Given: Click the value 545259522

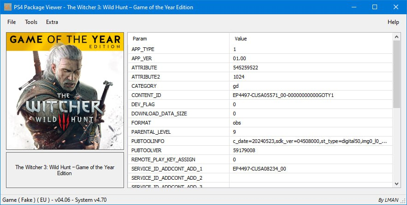Looking at the screenshot, I should (x=245, y=68).
